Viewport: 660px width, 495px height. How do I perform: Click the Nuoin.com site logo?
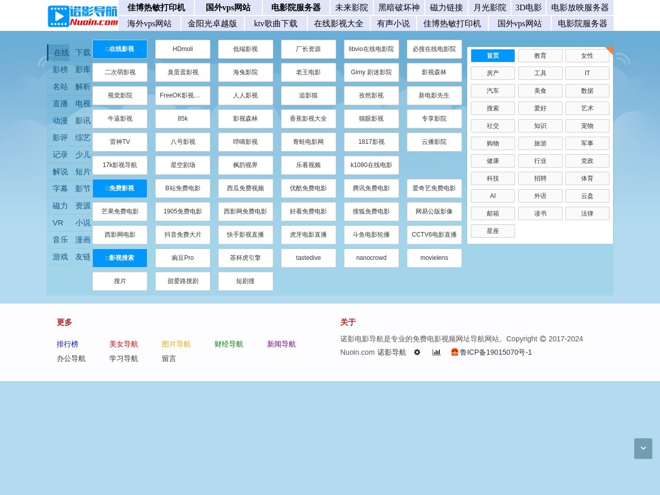tap(82, 16)
